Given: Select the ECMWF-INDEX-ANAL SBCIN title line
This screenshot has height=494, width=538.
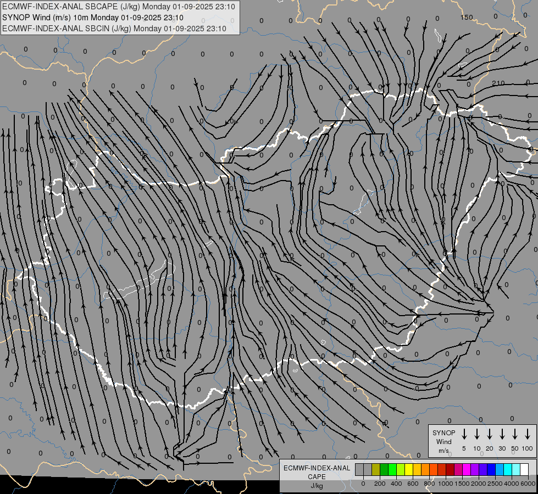Looking at the screenshot, I should click(114, 29).
